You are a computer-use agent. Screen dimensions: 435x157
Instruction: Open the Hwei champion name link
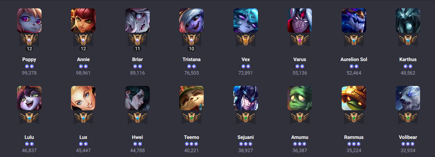(x=137, y=137)
